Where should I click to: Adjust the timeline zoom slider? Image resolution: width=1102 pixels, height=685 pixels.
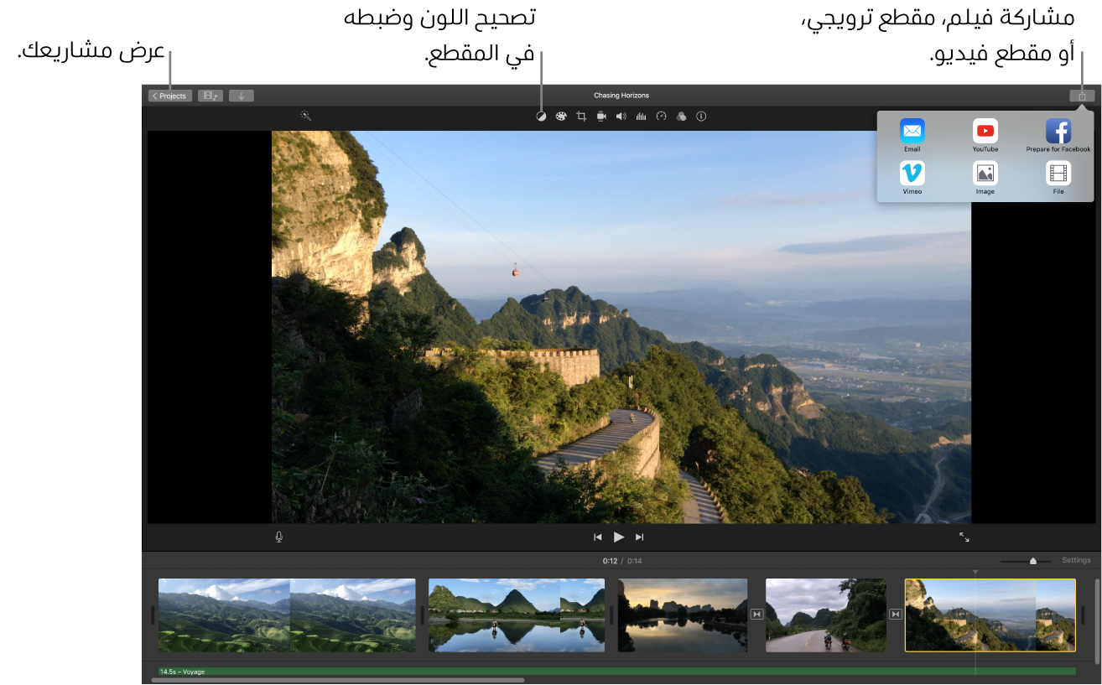(1032, 560)
